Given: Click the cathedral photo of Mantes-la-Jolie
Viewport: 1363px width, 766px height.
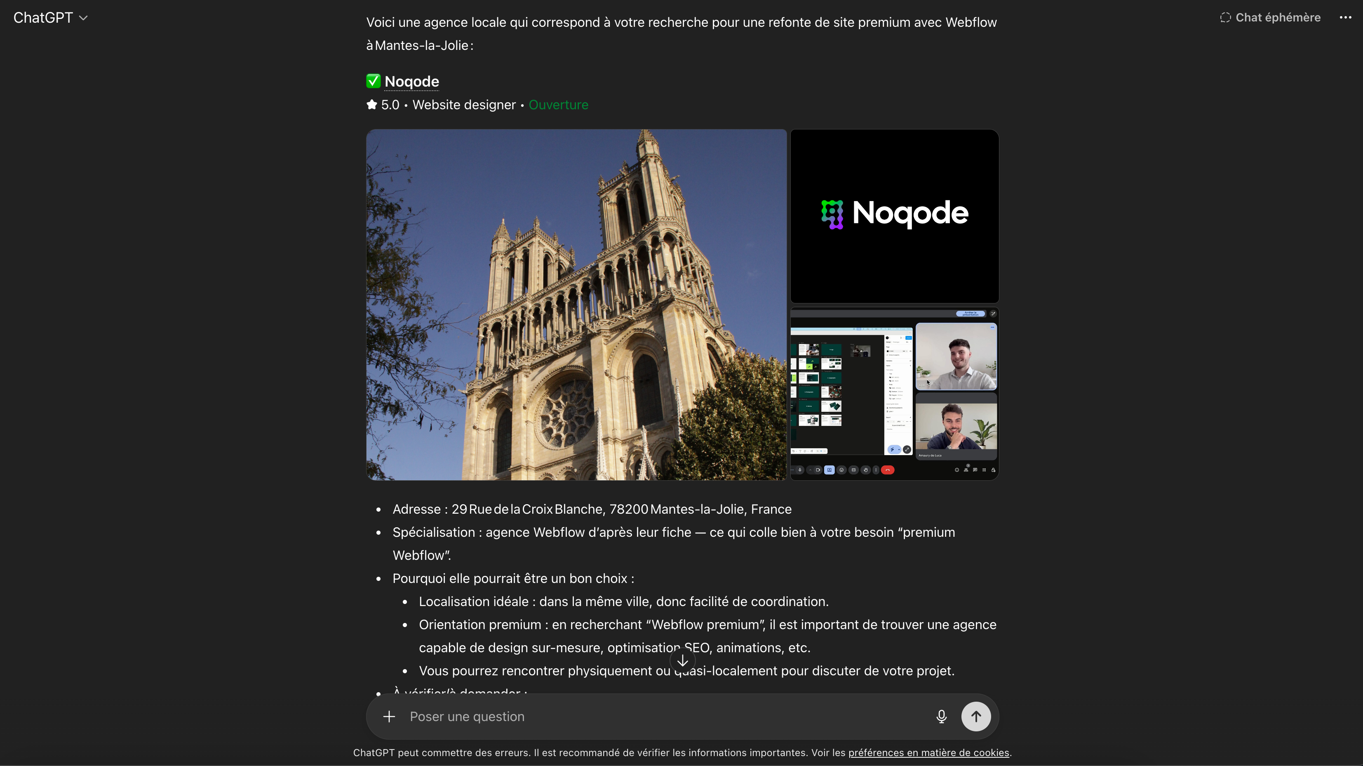Looking at the screenshot, I should (x=576, y=305).
